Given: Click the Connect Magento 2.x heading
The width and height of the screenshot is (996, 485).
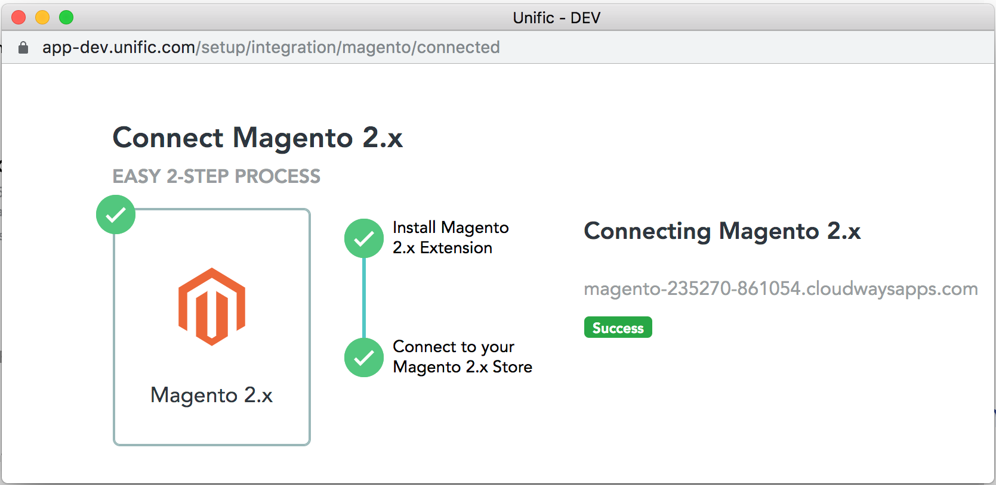Looking at the screenshot, I should point(258,138).
